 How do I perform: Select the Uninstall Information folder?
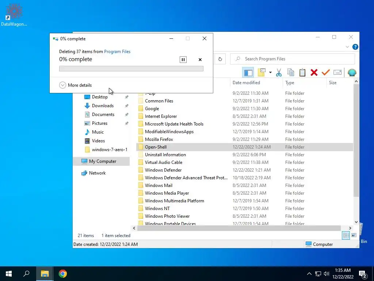[165, 155]
